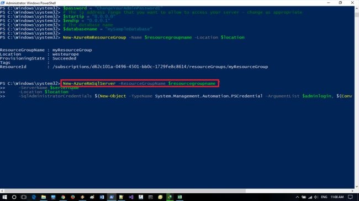The width and height of the screenshot is (359, 201).
Task: Click the 'myResourceGroup' ResourceGroupName value
Action: tap(72, 50)
